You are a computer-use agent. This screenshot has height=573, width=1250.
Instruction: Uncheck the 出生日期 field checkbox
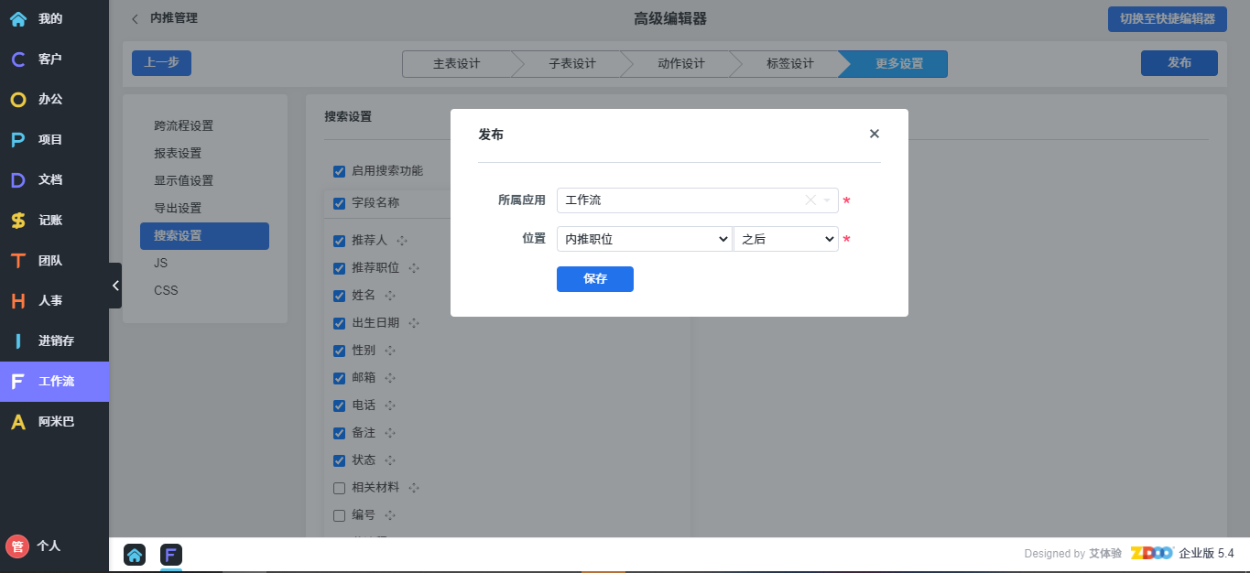point(339,323)
